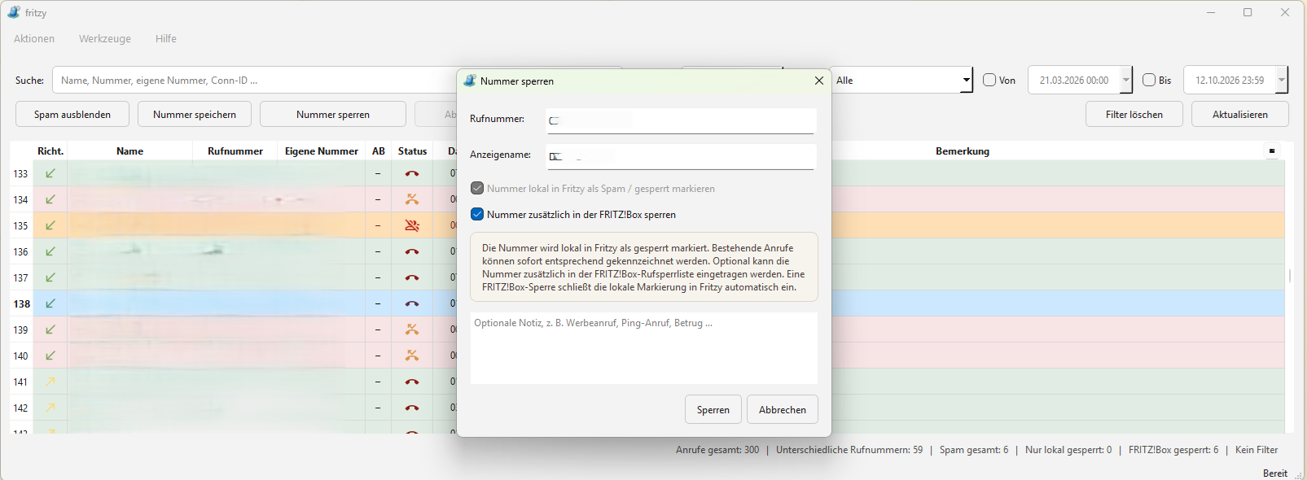Click the red hang-up status icon in row 133
The width and height of the screenshot is (1307, 480).
coord(412,173)
